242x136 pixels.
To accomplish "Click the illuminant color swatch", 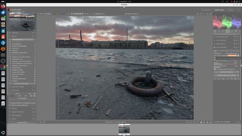I will click(x=232, y=56).
